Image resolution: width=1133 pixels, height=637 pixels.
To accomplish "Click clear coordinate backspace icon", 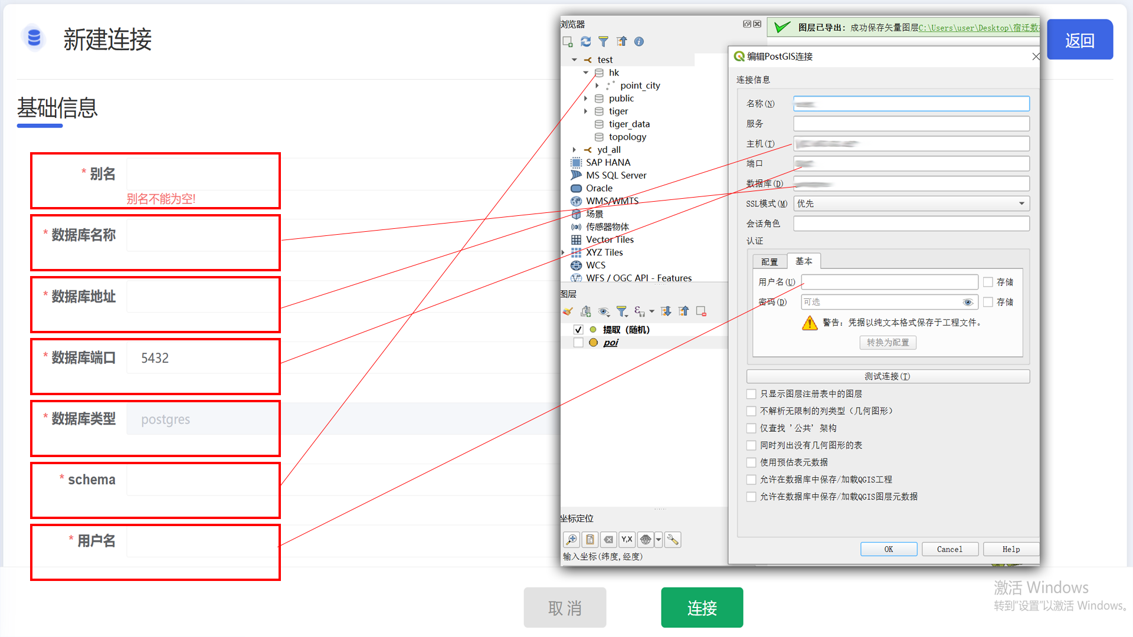I will click(608, 539).
